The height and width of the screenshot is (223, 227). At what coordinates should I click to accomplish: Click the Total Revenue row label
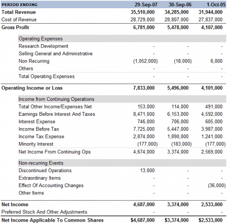coord(19,12)
